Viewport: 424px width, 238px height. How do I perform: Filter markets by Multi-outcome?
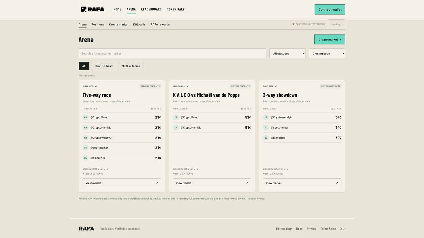[131, 66]
